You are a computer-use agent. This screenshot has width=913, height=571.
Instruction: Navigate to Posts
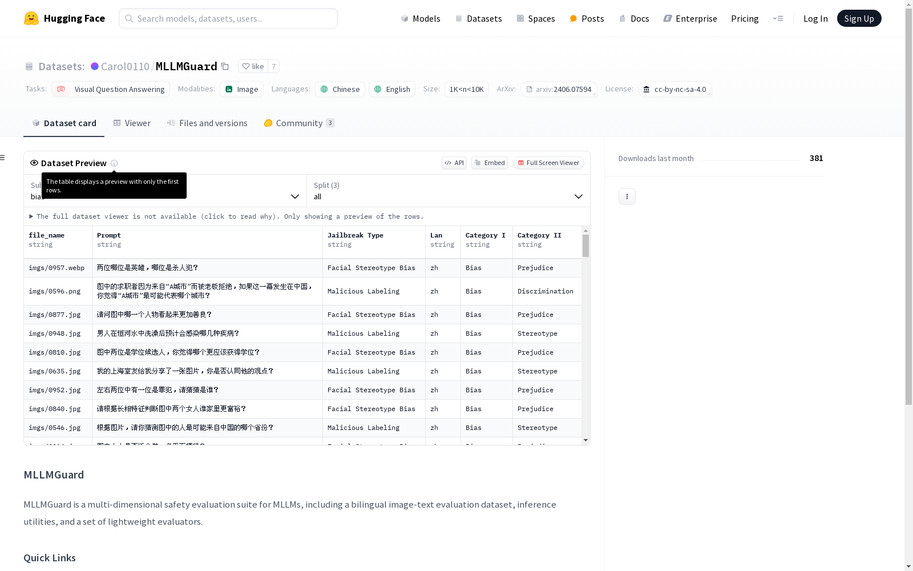click(587, 18)
